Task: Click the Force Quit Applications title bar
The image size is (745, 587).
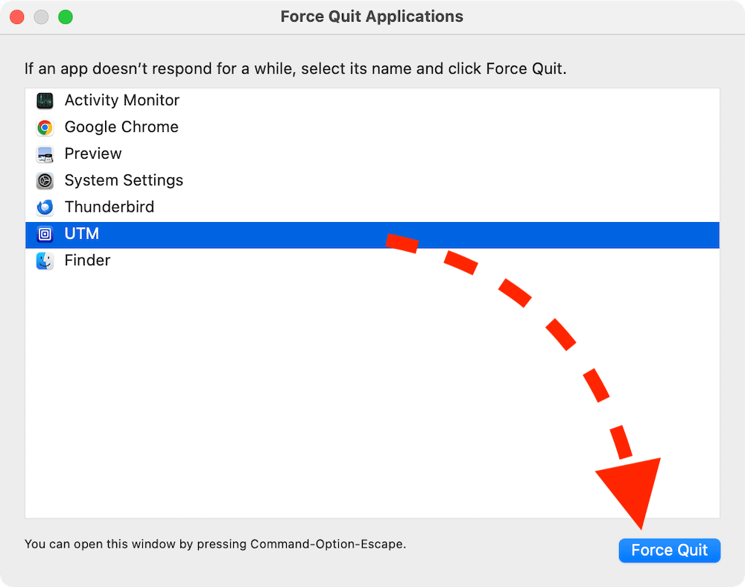Action: click(372, 16)
